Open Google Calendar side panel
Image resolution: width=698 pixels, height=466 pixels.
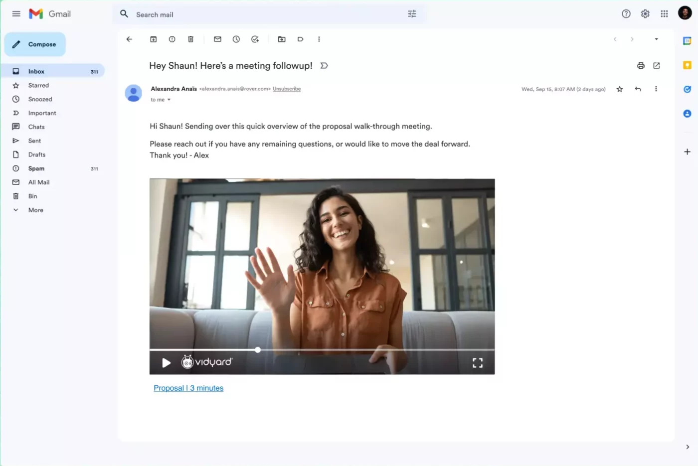(687, 41)
